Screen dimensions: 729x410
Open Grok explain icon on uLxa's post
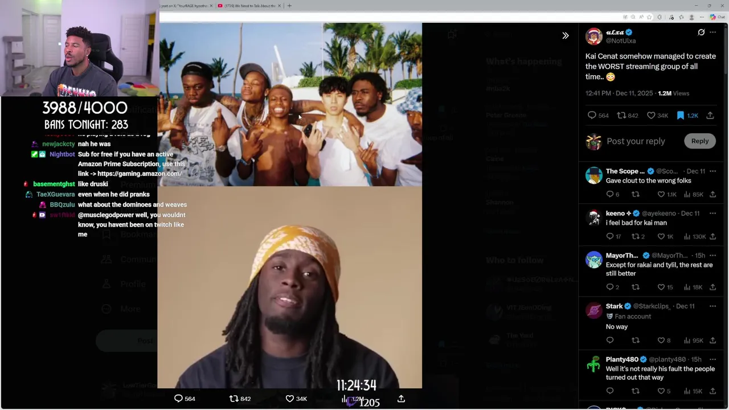[701, 32]
